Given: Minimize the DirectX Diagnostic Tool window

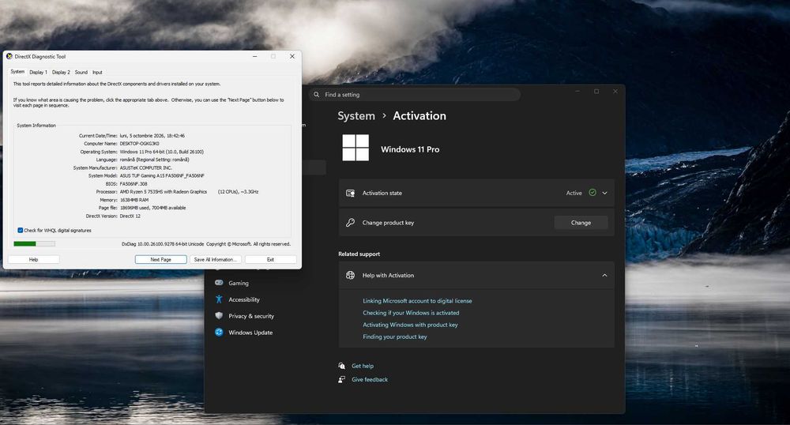Looking at the screenshot, I should [x=255, y=56].
